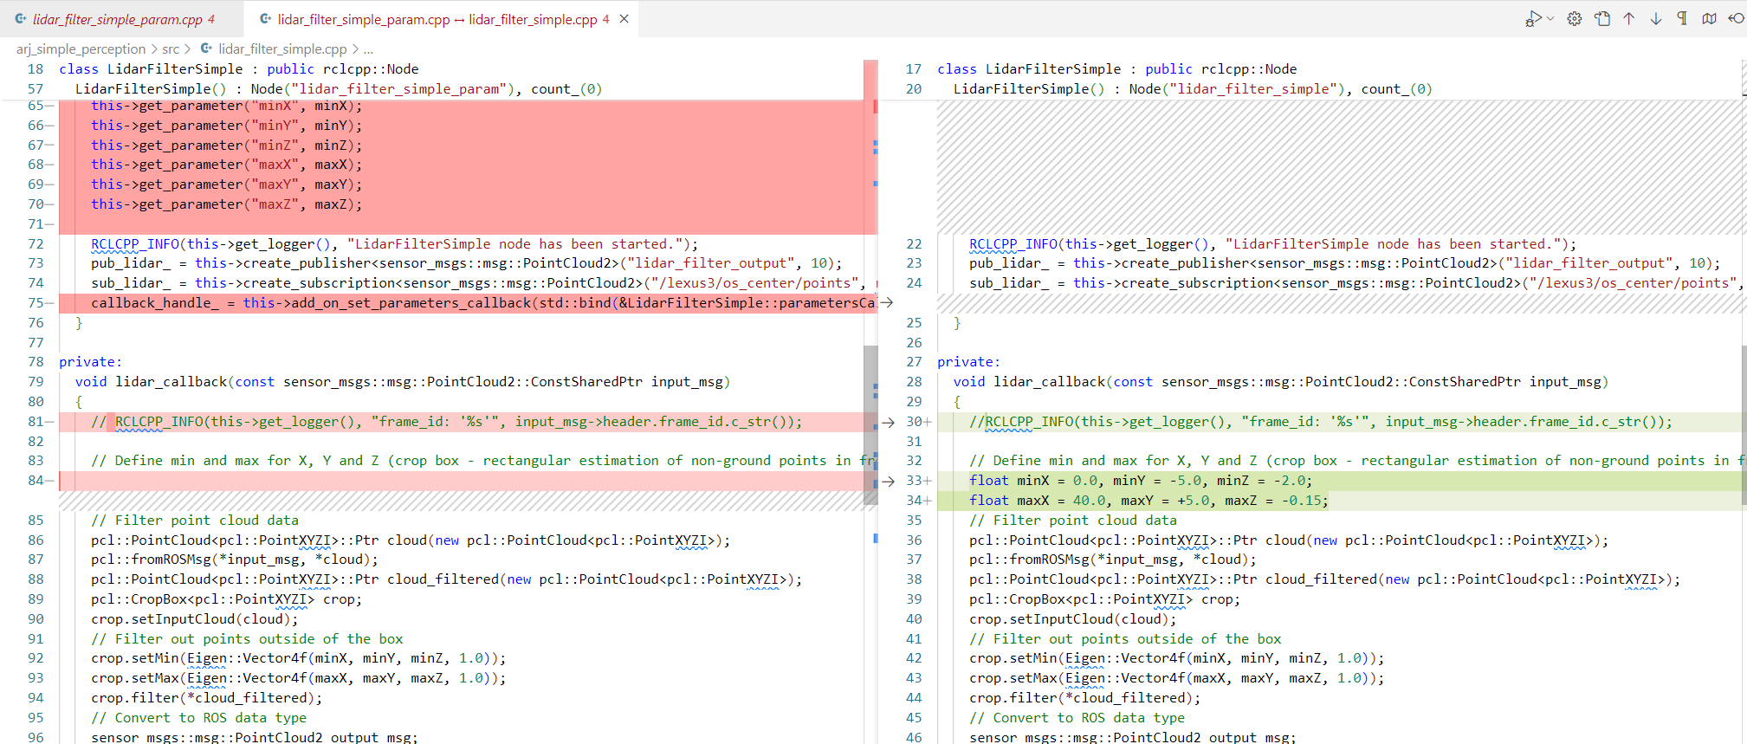Click the left pane vertical scrollbar thumb

coord(870,424)
